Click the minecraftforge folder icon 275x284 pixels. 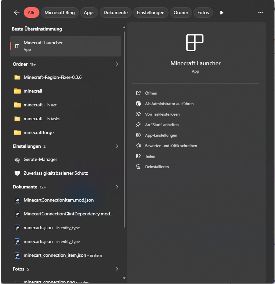[17, 132]
